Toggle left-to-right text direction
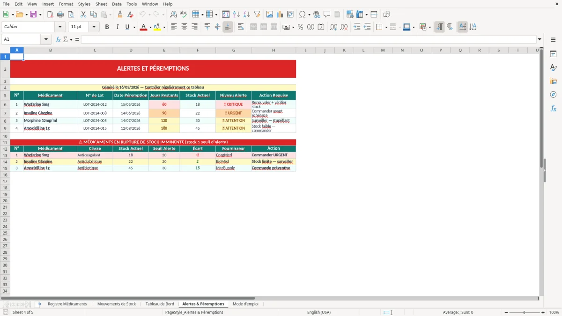 pyautogui.click(x=439, y=27)
